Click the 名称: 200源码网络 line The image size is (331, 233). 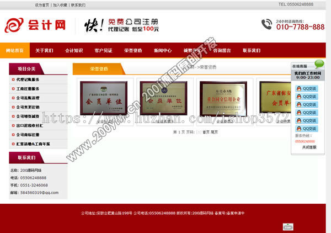tap(26, 170)
